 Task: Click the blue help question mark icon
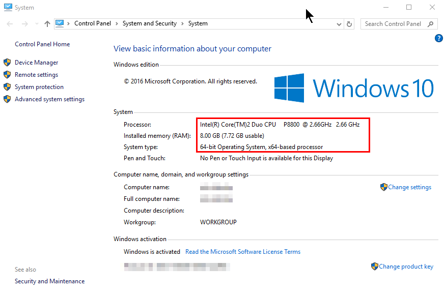tap(438, 38)
